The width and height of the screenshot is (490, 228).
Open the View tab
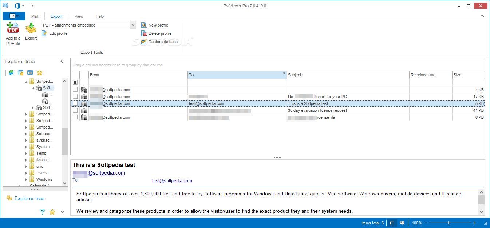[x=79, y=16]
